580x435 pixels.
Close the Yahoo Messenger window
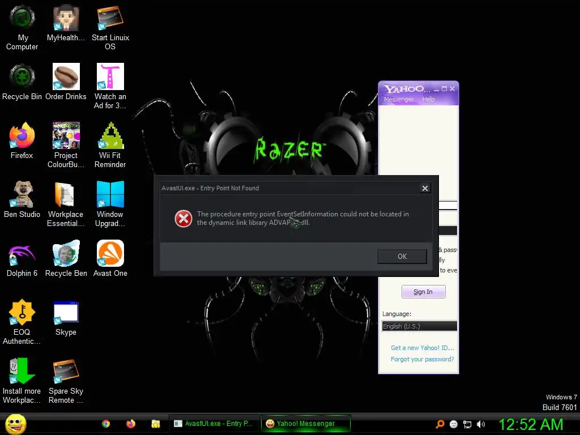[x=452, y=89]
